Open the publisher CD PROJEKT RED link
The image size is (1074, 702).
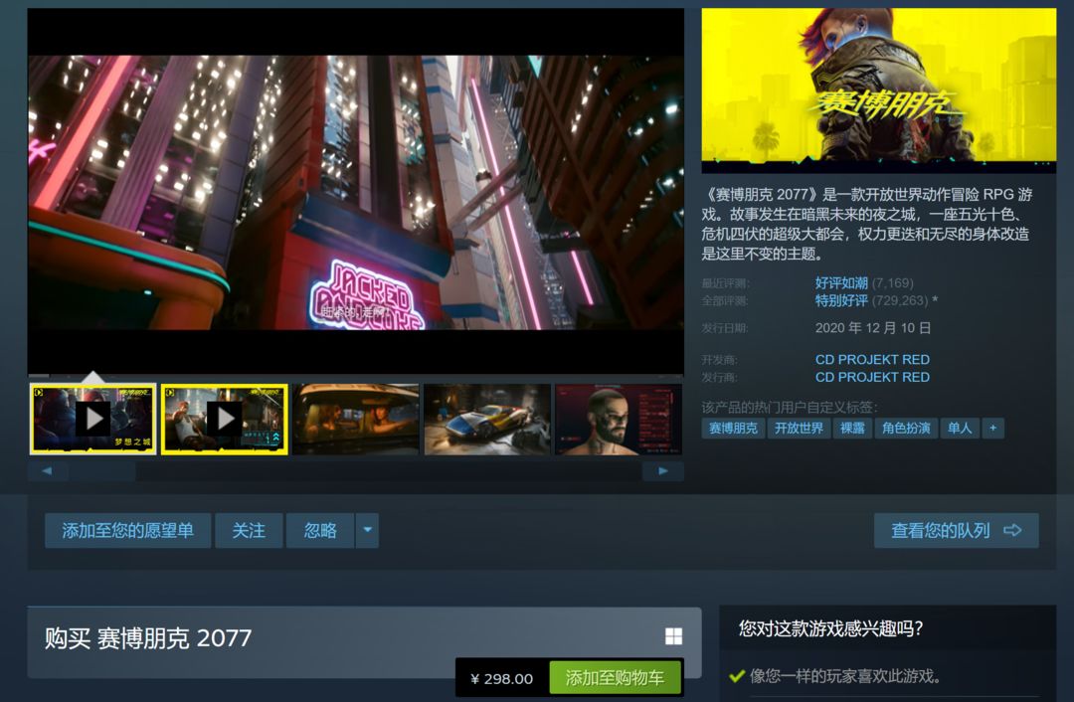coord(872,378)
